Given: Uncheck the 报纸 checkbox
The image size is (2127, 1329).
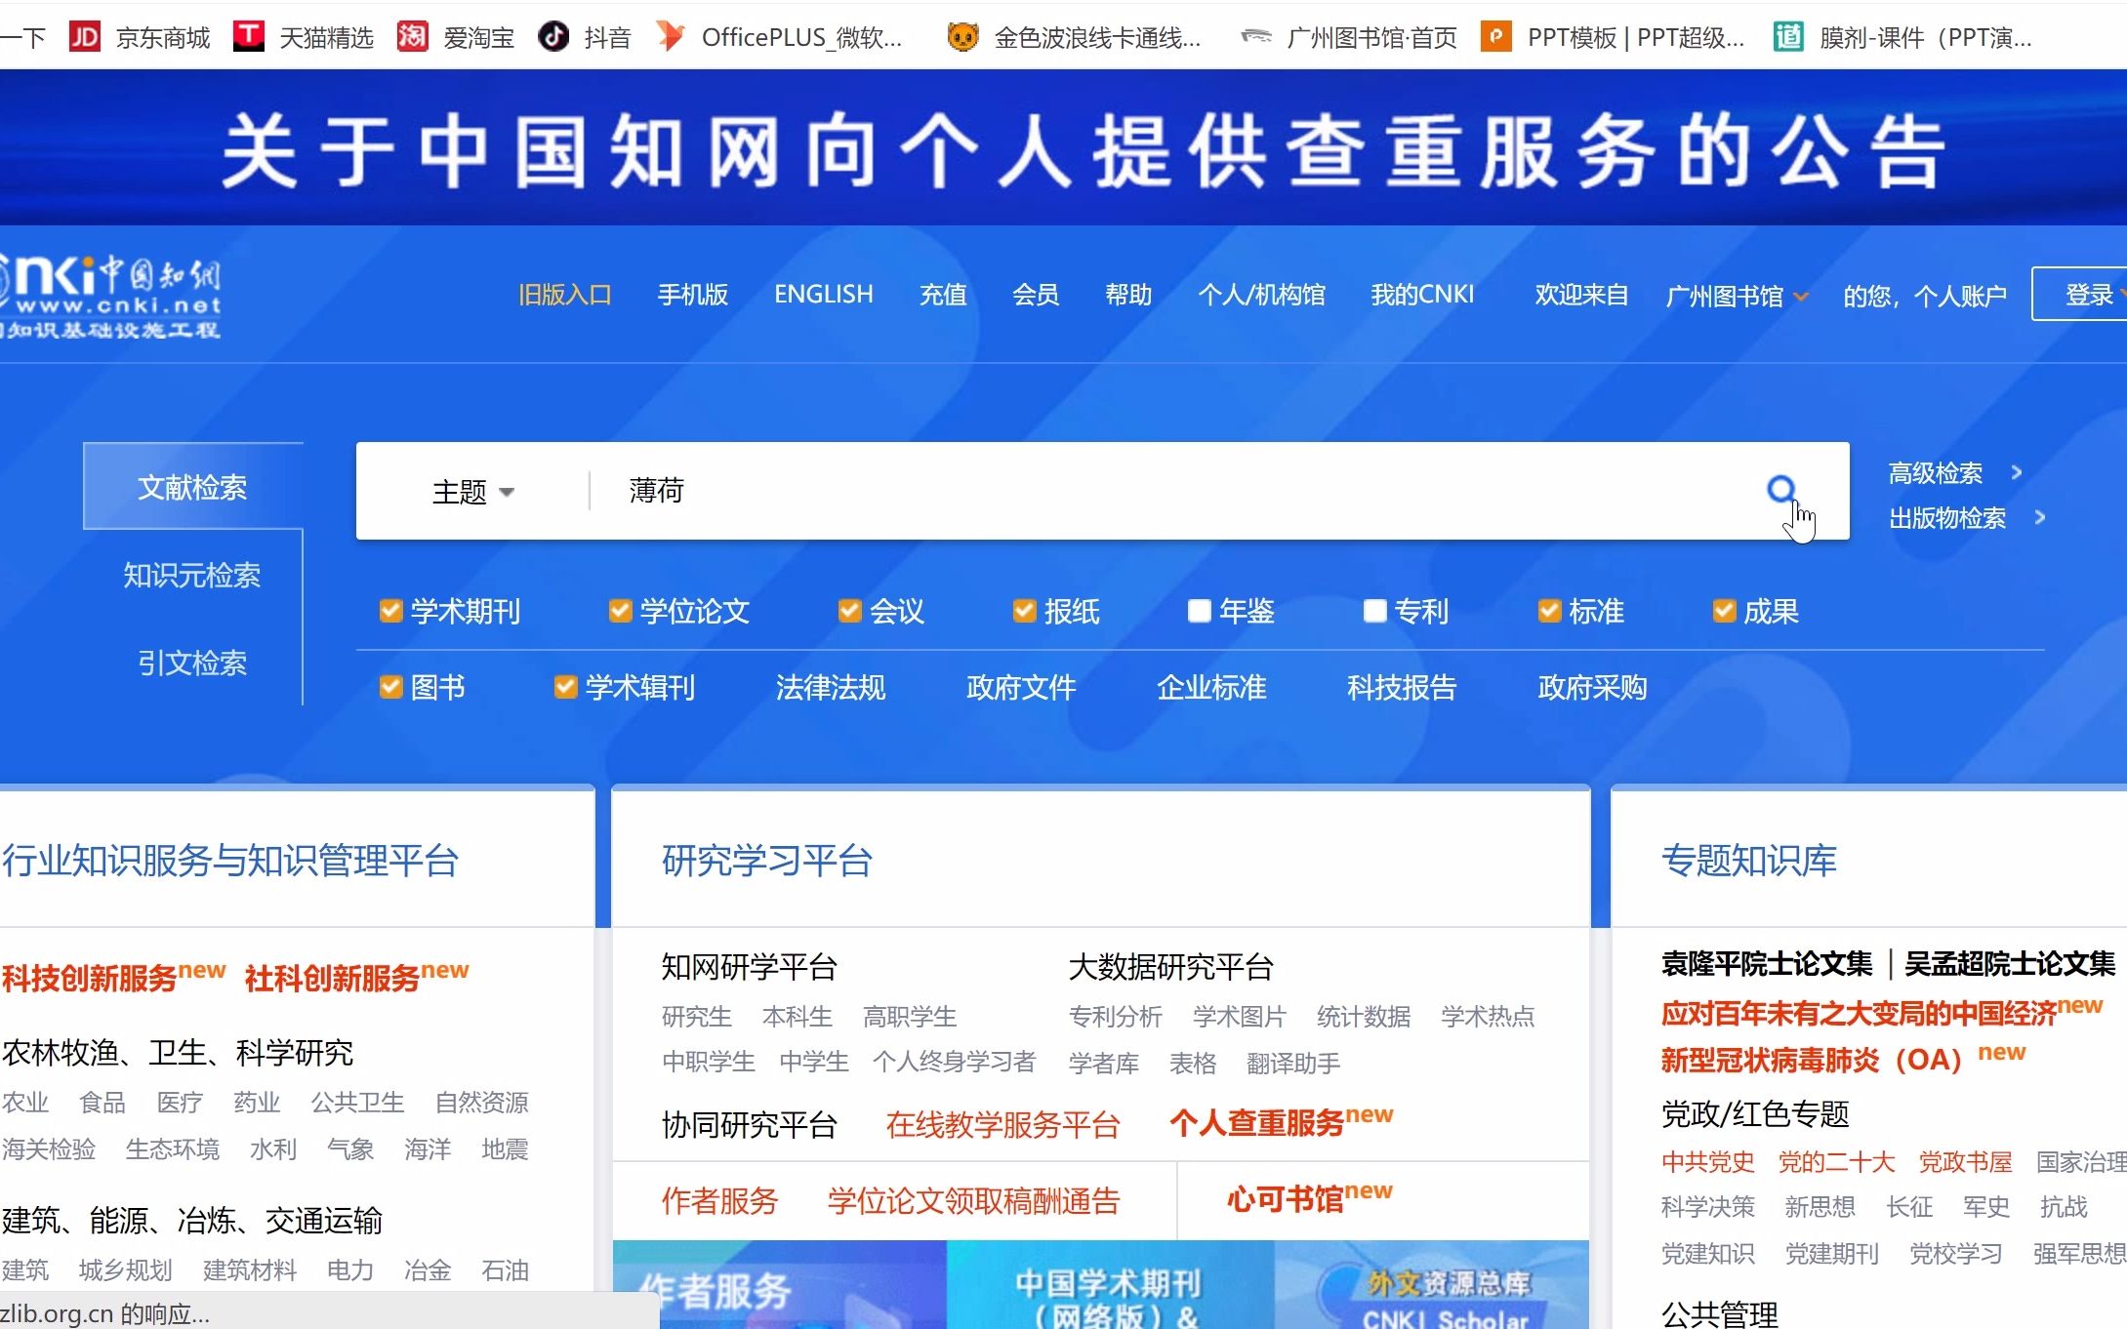Looking at the screenshot, I should pyautogui.click(x=1024, y=611).
